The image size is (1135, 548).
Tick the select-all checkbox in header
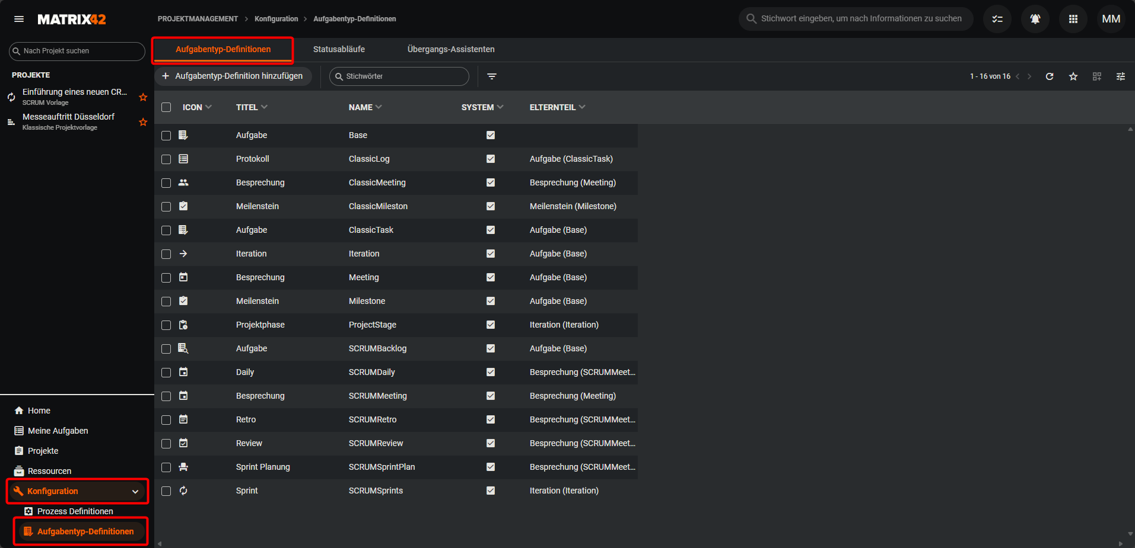(x=166, y=107)
